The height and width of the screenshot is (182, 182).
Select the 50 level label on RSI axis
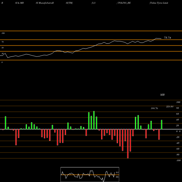pyautogui.click(x=3, y=48)
